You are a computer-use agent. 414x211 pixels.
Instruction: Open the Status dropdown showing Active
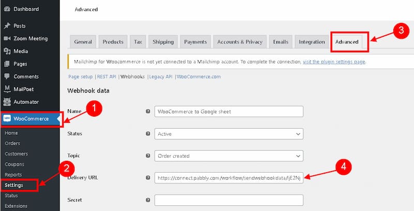229,134
